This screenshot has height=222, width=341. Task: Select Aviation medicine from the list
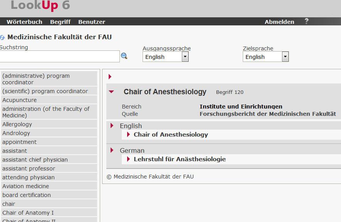25,186
